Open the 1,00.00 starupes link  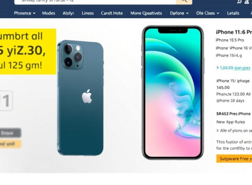[x=233, y=68]
